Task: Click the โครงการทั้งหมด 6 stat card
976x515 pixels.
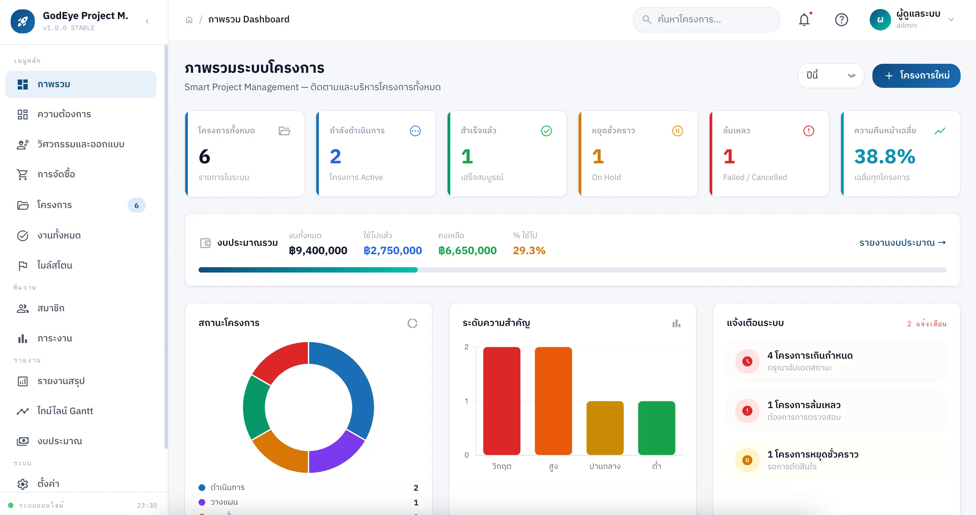Action: [x=245, y=154]
